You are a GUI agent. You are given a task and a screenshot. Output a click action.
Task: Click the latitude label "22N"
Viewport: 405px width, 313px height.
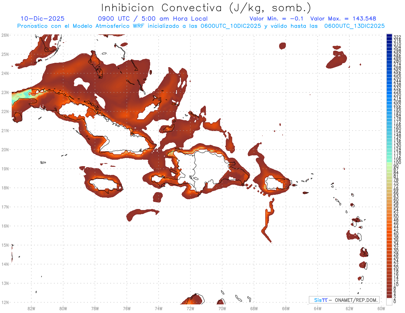pyautogui.click(x=5, y=111)
